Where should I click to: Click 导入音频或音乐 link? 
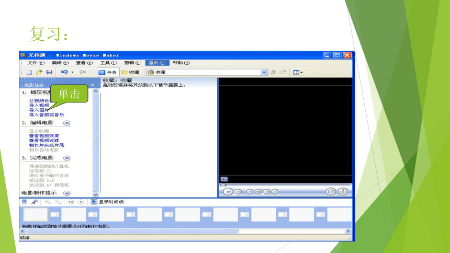[x=47, y=115]
